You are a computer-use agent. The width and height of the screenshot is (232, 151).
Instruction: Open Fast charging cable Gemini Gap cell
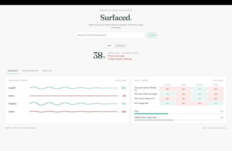click(183, 103)
